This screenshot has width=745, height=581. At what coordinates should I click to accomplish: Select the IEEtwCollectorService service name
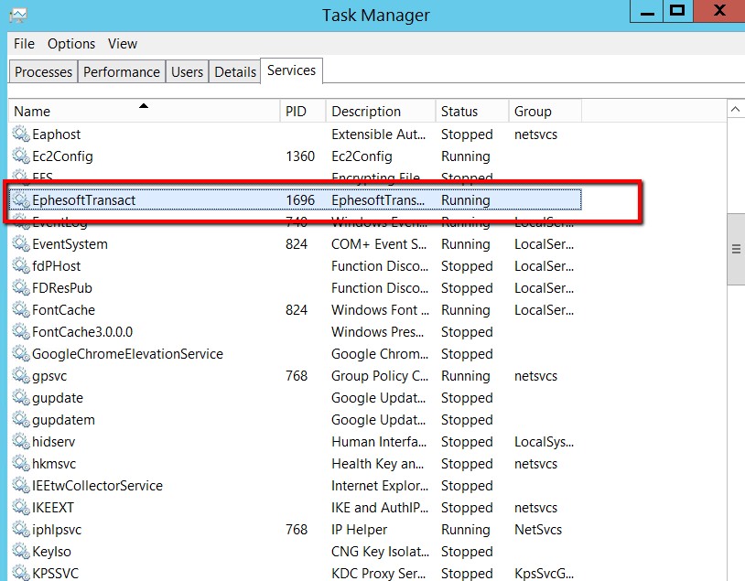(97, 486)
